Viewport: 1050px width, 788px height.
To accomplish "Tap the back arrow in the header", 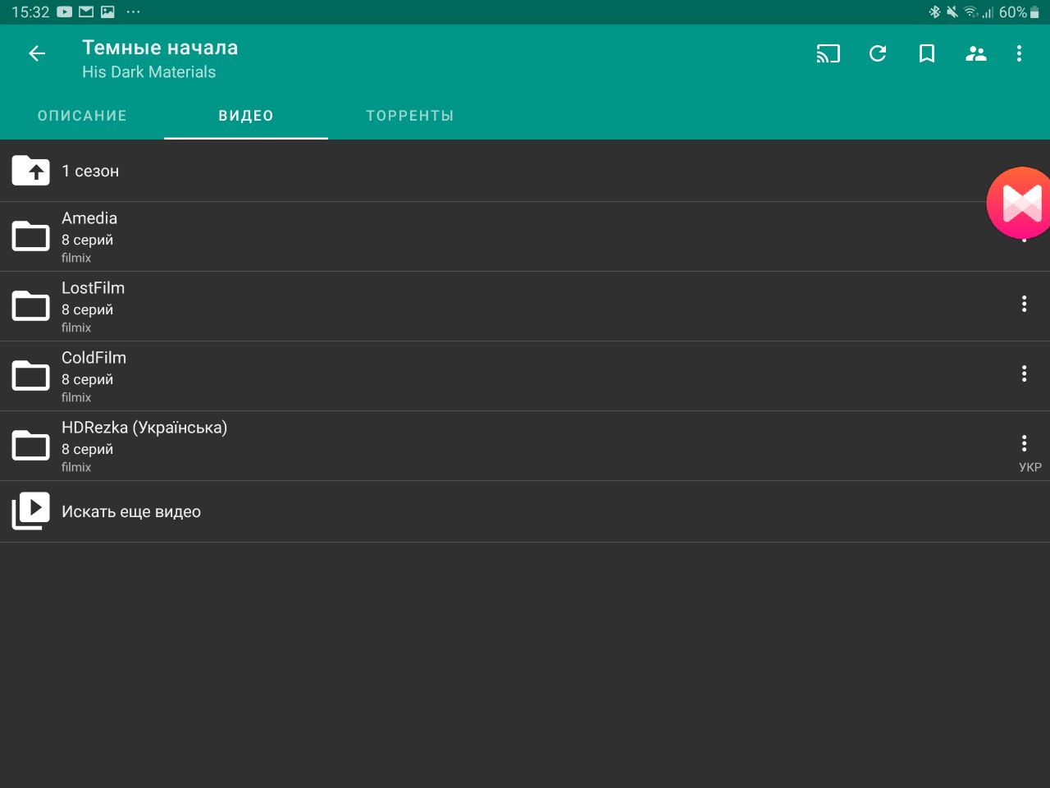I will coord(37,53).
